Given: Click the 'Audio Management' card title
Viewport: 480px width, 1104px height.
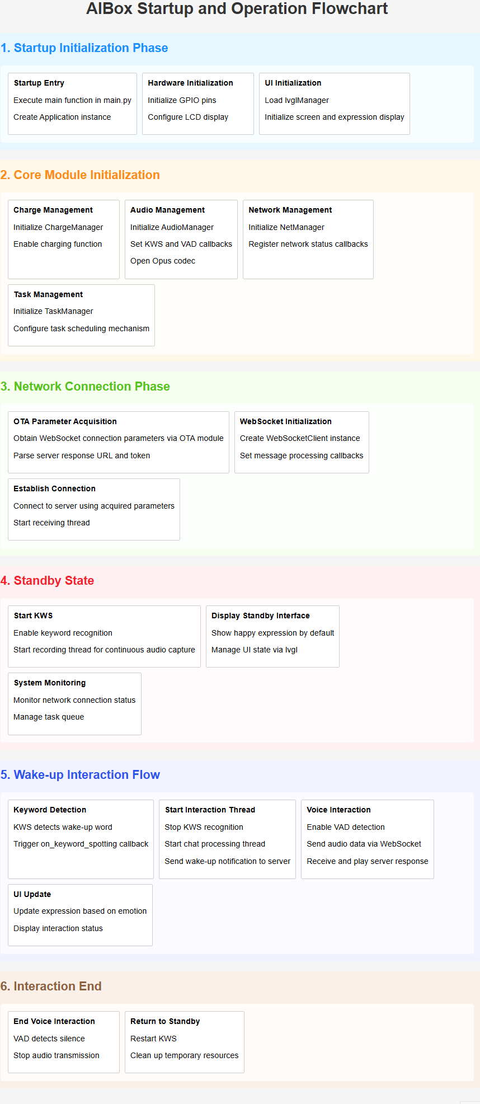Looking at the screenshot, I should coord(167,210).
